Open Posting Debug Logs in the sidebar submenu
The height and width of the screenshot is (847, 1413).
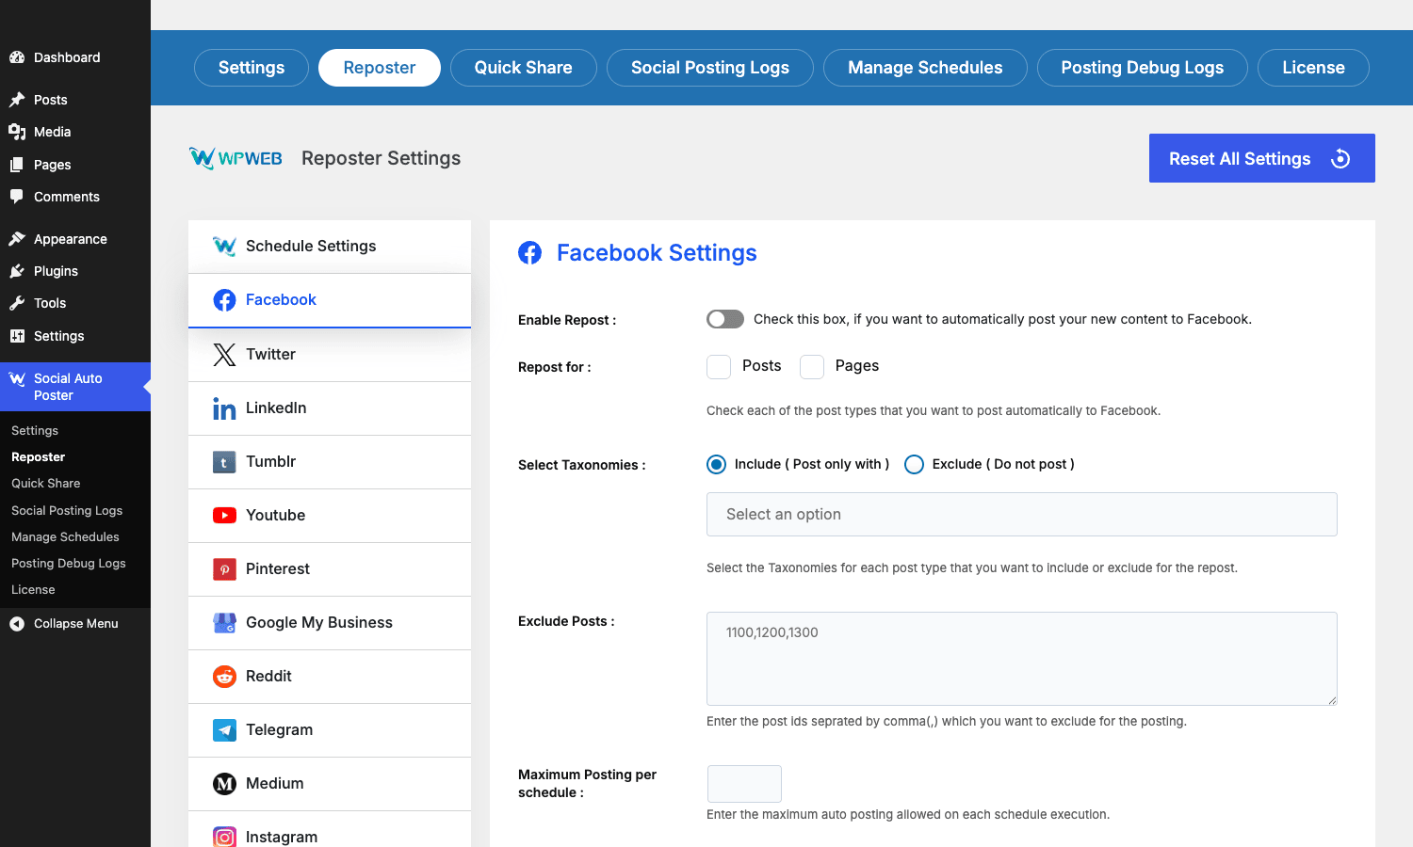(69, 564)
